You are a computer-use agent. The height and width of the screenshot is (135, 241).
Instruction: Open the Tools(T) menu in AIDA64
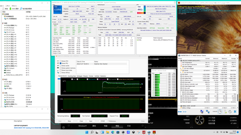pos(8,6)
